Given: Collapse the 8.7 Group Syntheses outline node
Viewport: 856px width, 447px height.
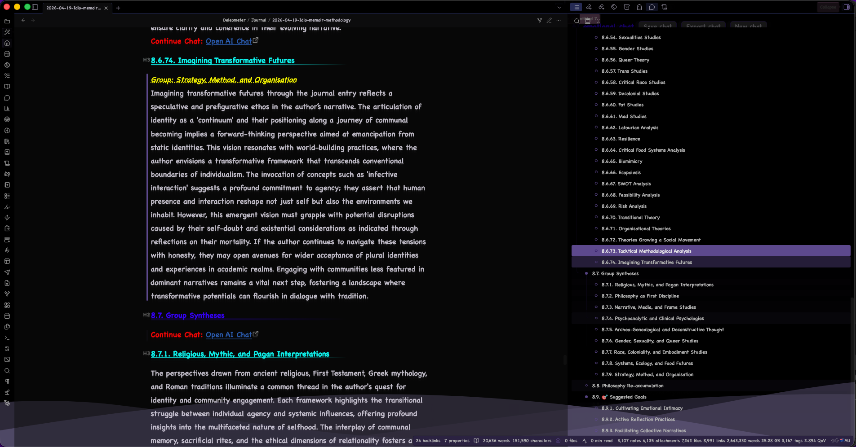Looking at the screenshot, I should (586, 274).
